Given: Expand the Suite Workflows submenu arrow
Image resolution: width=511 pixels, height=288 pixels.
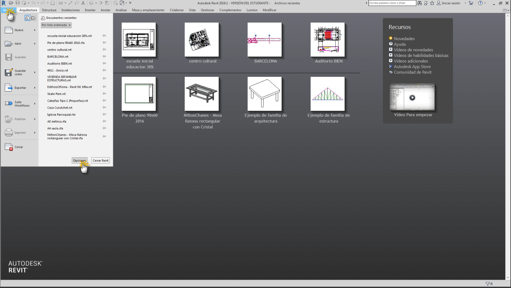Looking at the screenshot, I should point(35,104).
